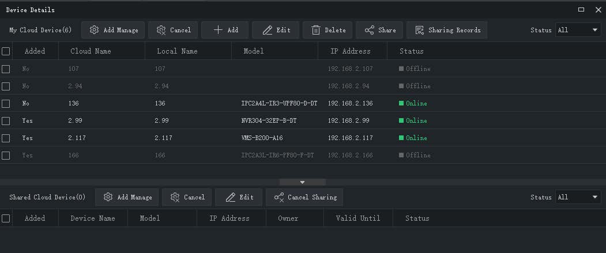606x253 pixels.
Task: Click Cancel Sharing button label
Action: click(x=313, y=197)
